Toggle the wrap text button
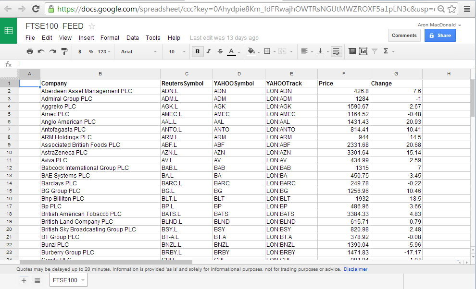The height and width of the screenshot is (289, 476). point(336,51)
